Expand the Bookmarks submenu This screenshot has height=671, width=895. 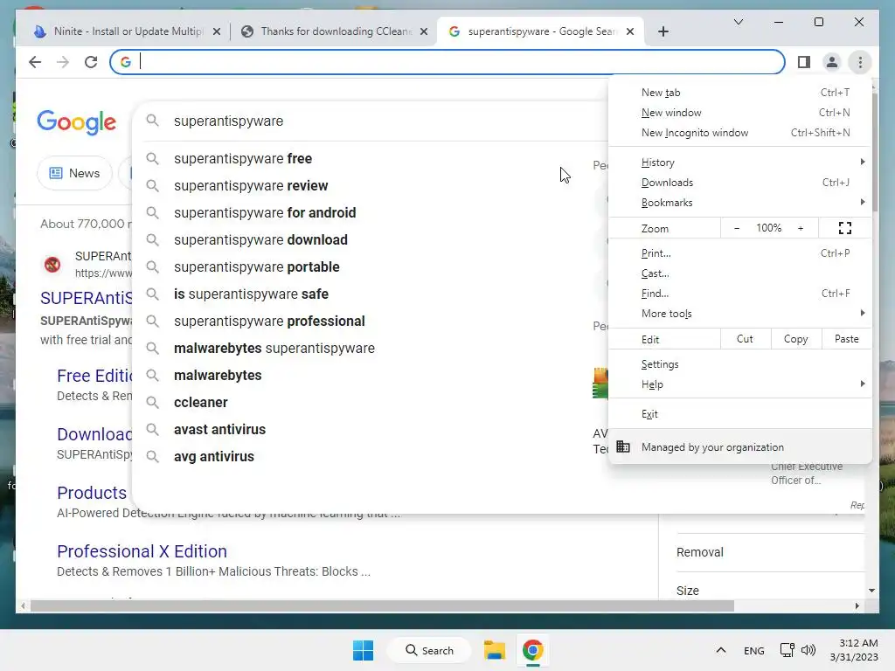(739, 203)
